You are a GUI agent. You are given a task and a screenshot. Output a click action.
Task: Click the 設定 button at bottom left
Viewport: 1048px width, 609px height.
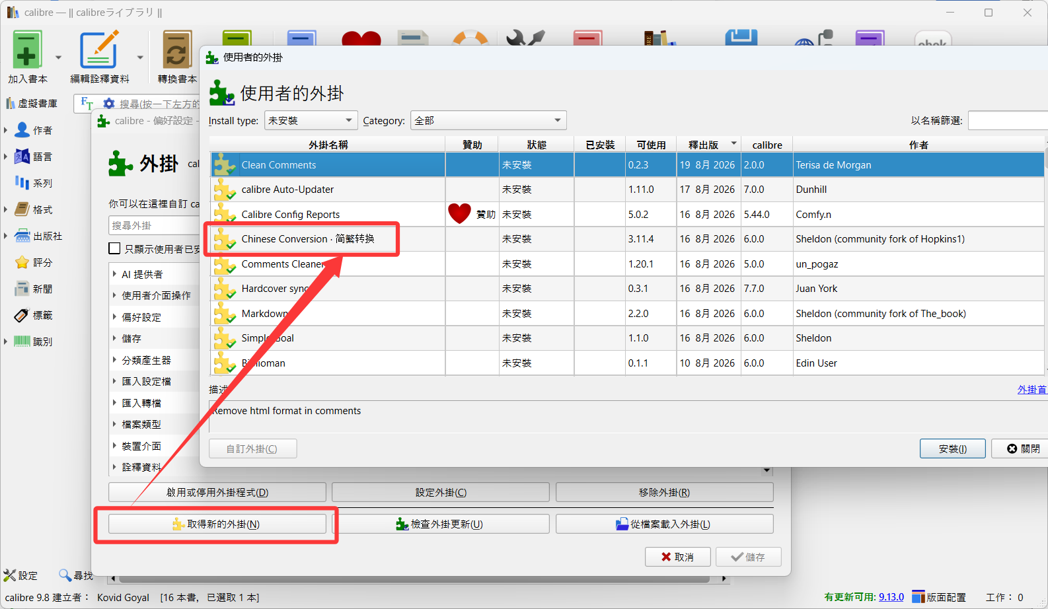coord(20,575)
